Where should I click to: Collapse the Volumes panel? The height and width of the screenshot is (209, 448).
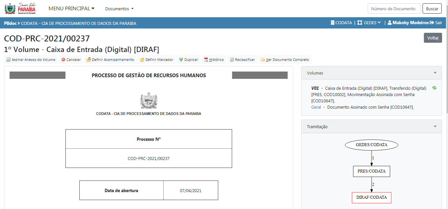[435, 73]
